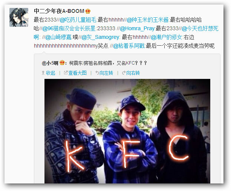This screenshot has height=191, width=231.
Task: Open the @粘着系阿戳 mention
Action: pyautogui.click(x=129, y=46)
